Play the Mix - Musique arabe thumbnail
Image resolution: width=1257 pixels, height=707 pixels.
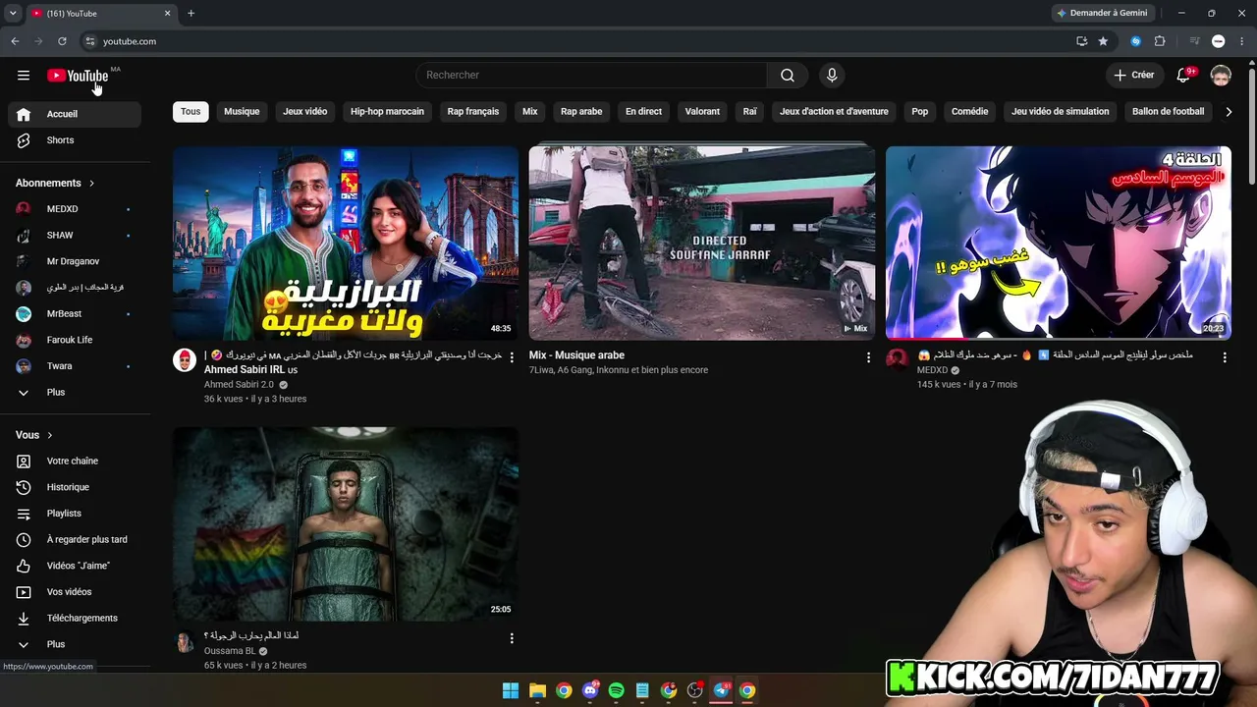701,243
